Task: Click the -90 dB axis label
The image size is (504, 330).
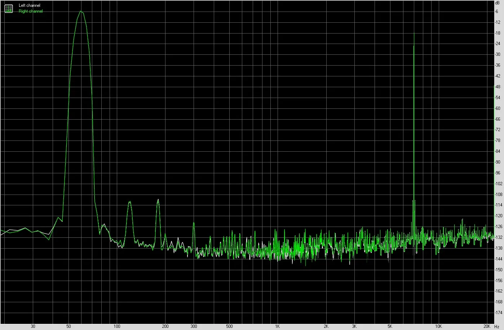Action: pos(498,162)
